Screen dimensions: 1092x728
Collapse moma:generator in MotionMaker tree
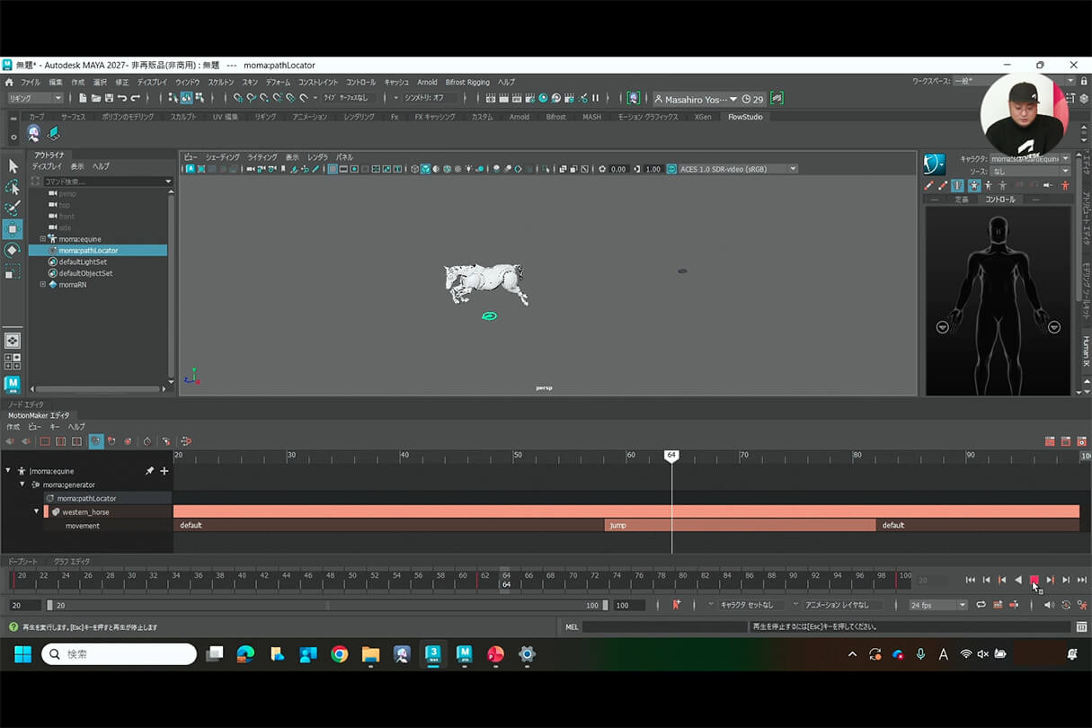click(24, 484)
